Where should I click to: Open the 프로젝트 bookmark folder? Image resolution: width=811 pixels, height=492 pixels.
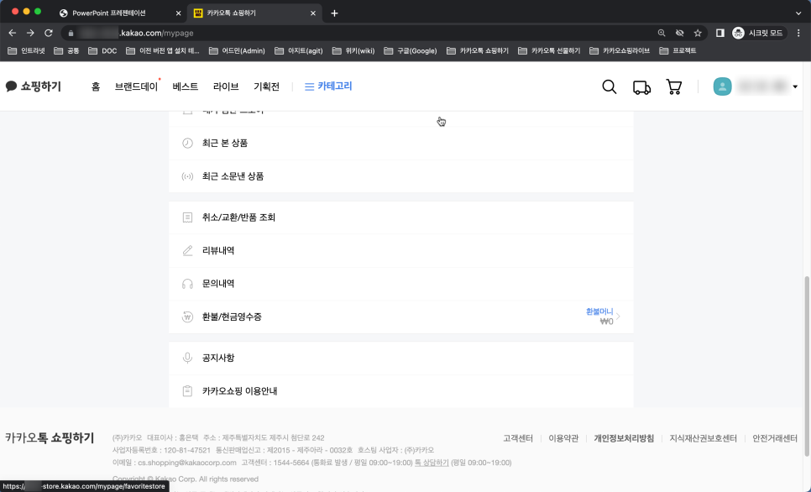(678, 50)
